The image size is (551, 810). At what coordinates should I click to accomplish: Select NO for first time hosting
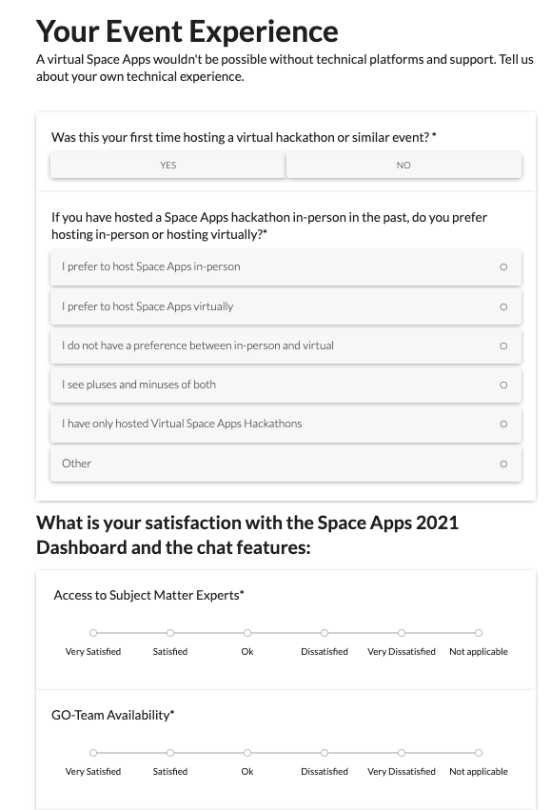coord(403,166)
